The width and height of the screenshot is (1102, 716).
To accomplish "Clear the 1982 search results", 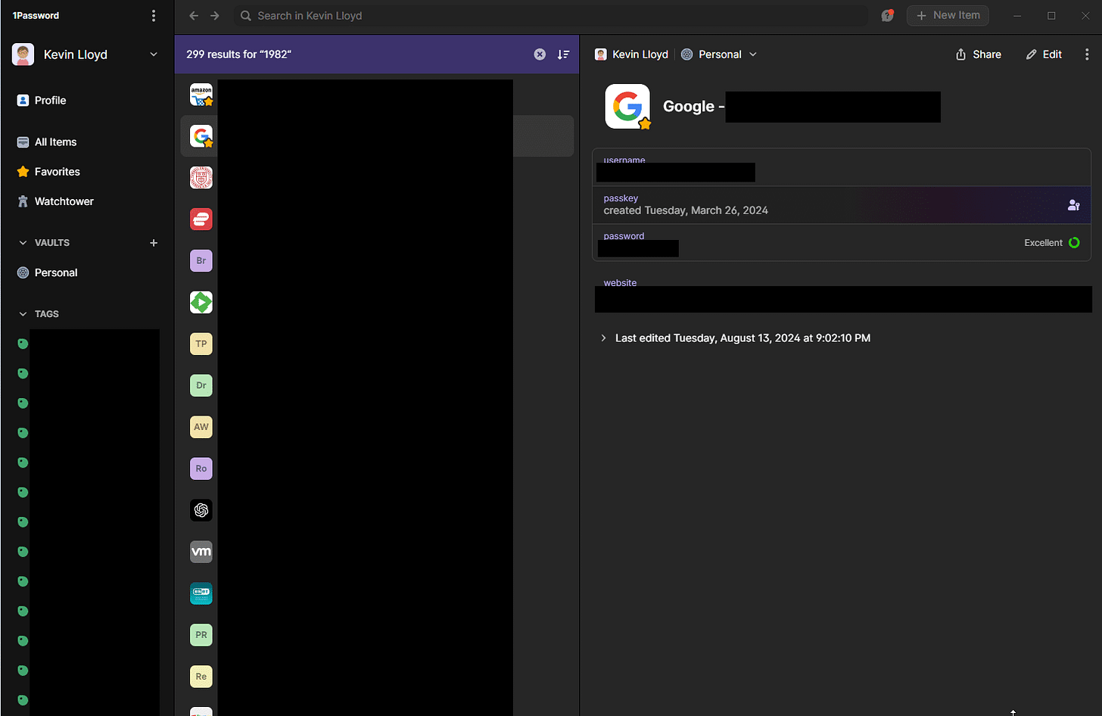I will pyautogui.click(x=540, y=54).
